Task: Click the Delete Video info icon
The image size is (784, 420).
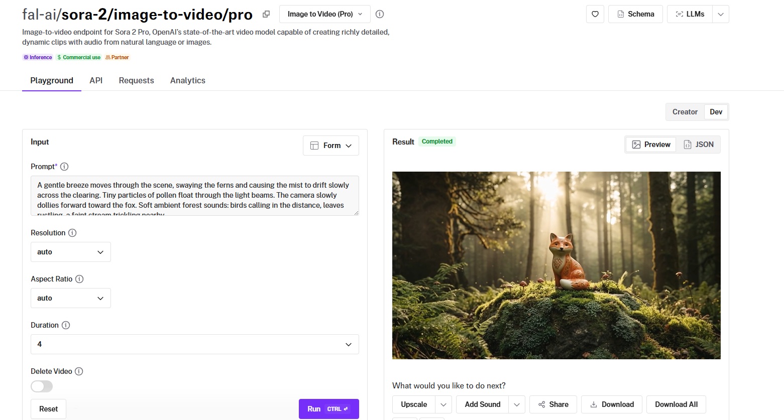Action: point(79,371)
